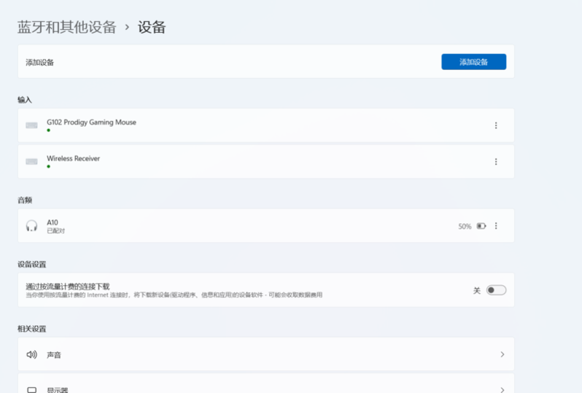Click the G102 mouse device icon
The height and width of the screenshot is (393, 582).
[x=31, y=125]
